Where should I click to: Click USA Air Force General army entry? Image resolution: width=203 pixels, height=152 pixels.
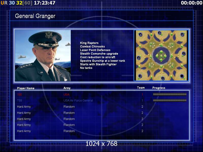[x=78, y=100]
